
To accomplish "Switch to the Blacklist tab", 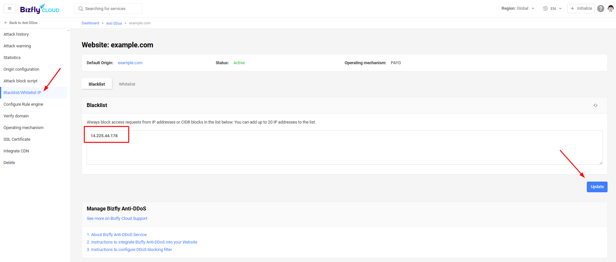I will click(97, 84).
